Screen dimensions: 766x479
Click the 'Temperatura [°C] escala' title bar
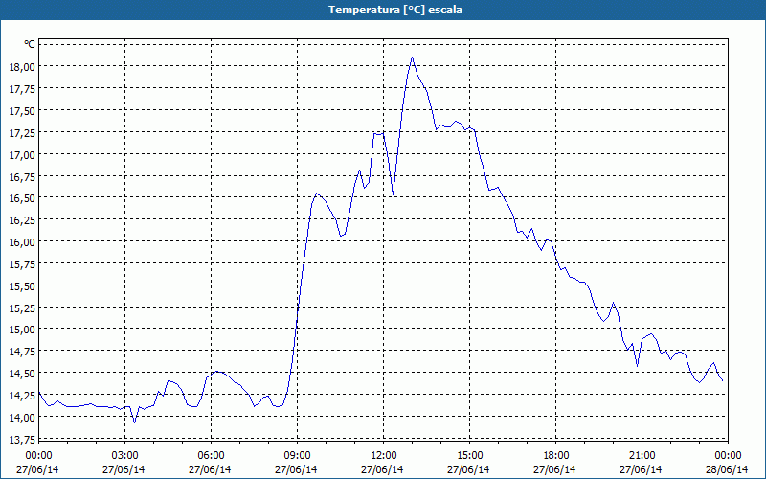click(383, 10)
